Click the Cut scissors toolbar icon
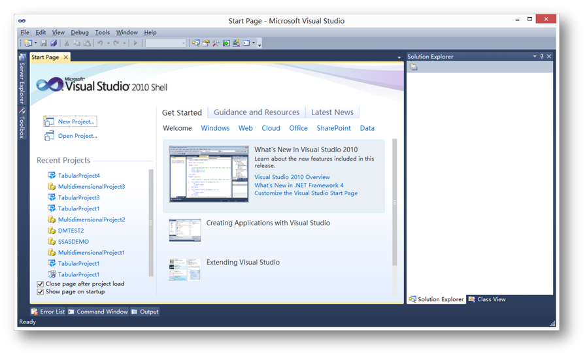The width and height of the screenshot is (587, 358). click(x=66, y=43)
